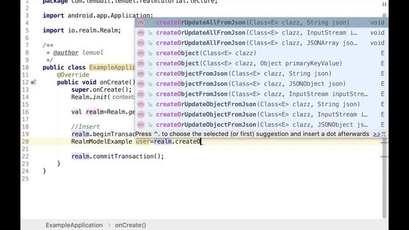Click method icon of createOrUpdateObjectFromJson String row
Image resolution: width=409 pixels, height=230 pixels.
(x=141, y=104)
